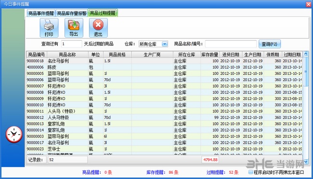Select the 人头马特级 product row
Image resolution: width=313 pixels, height=179 pixels.
165,117
